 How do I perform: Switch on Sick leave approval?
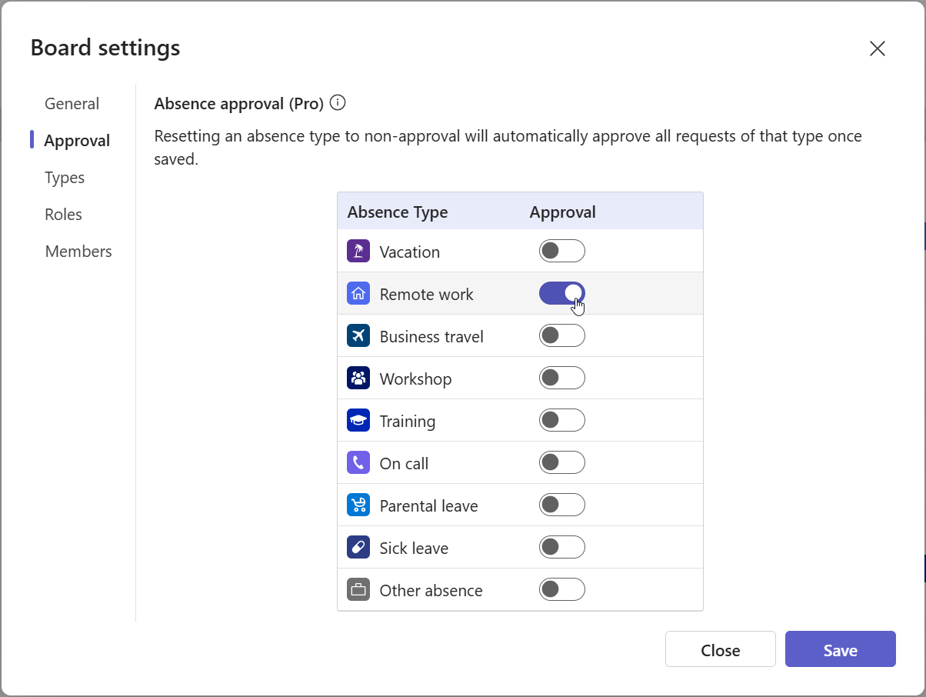pyautogui.click(x=562, y=547)
